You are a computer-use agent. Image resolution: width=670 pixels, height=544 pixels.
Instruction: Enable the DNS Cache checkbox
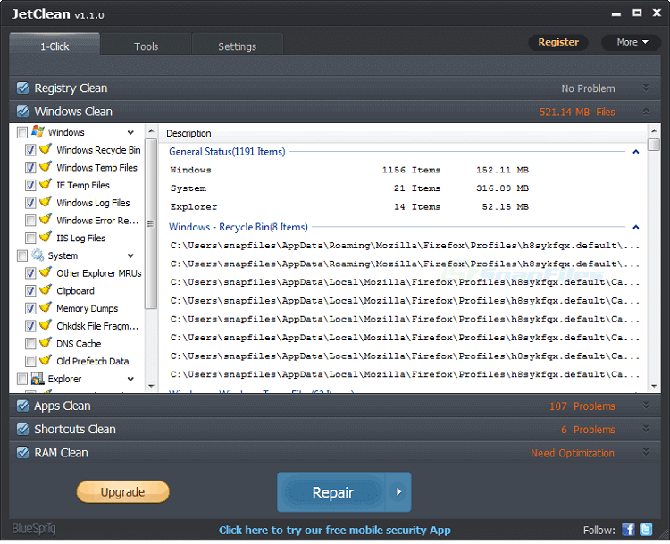pyautogui.click(x=30, y=344)
